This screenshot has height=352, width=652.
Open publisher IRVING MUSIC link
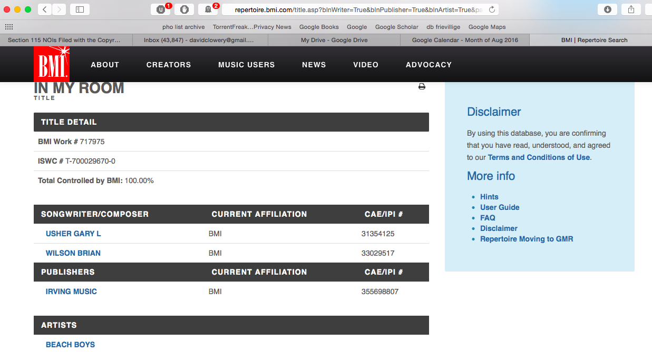click(x=71, y=291)
